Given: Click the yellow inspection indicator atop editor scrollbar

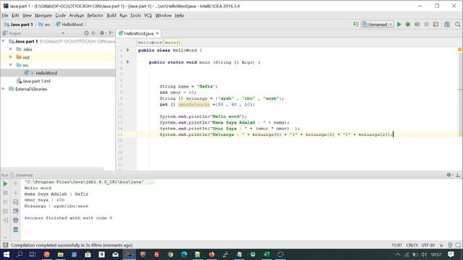Looking at the screenshot, I should click(460, 50).
